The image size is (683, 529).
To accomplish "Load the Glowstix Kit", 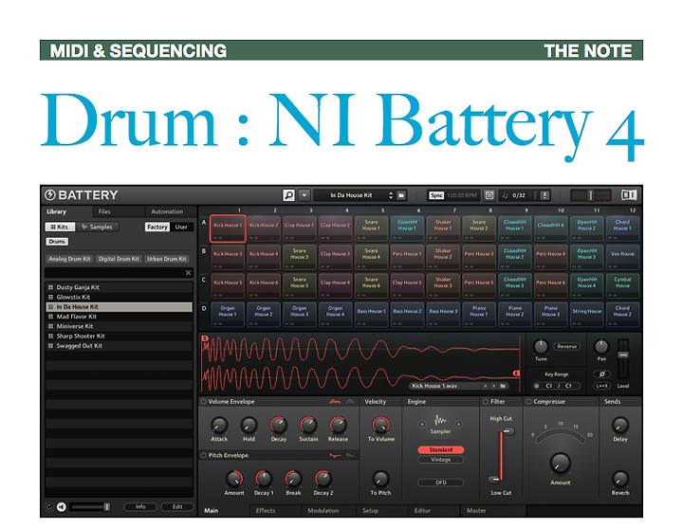I will click(x=119, y=297).
